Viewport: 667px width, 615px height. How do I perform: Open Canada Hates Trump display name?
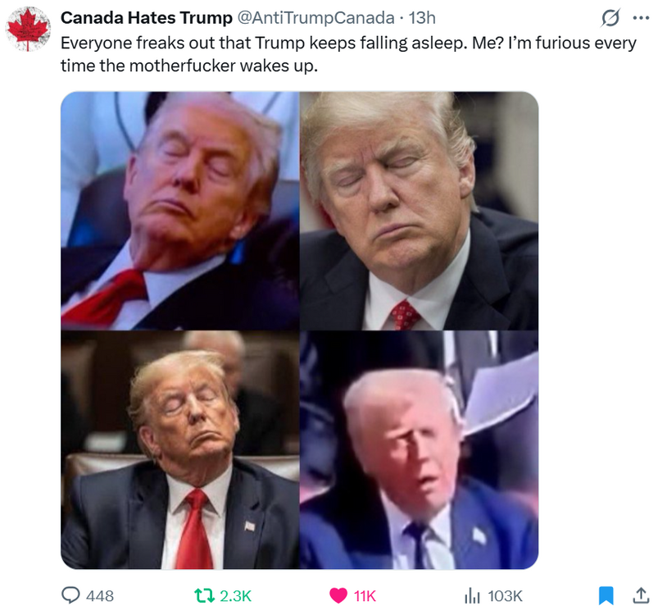[x=147, y=18]
